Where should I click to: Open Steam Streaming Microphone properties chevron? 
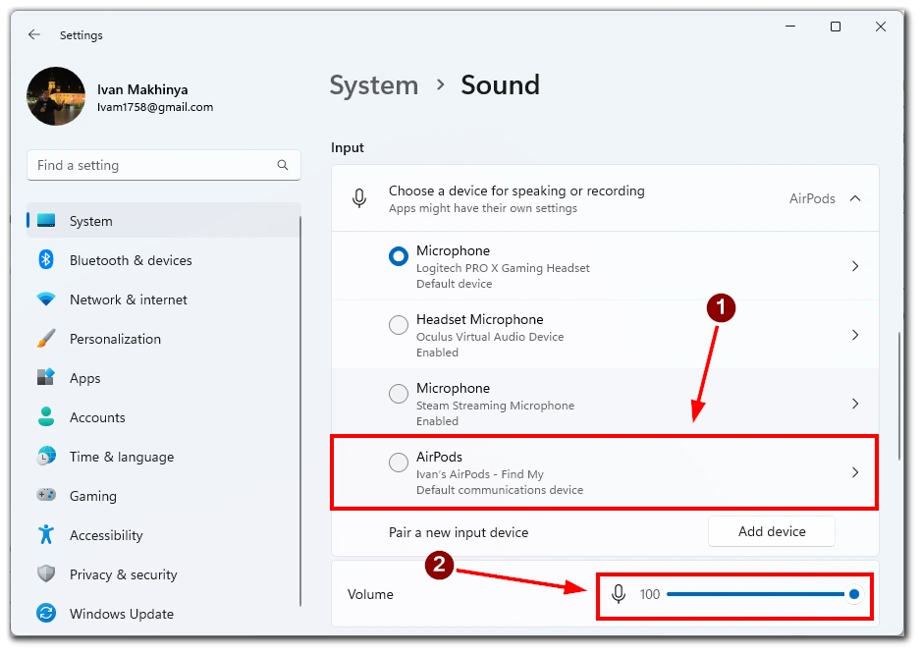(x=855, y=404)
